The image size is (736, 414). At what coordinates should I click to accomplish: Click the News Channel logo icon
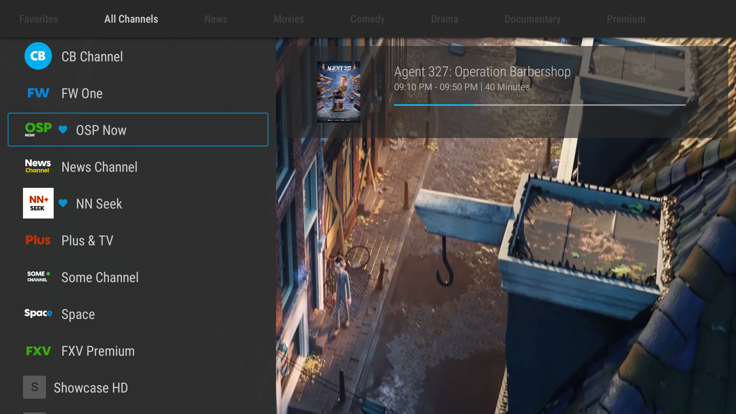pos(38,166)
